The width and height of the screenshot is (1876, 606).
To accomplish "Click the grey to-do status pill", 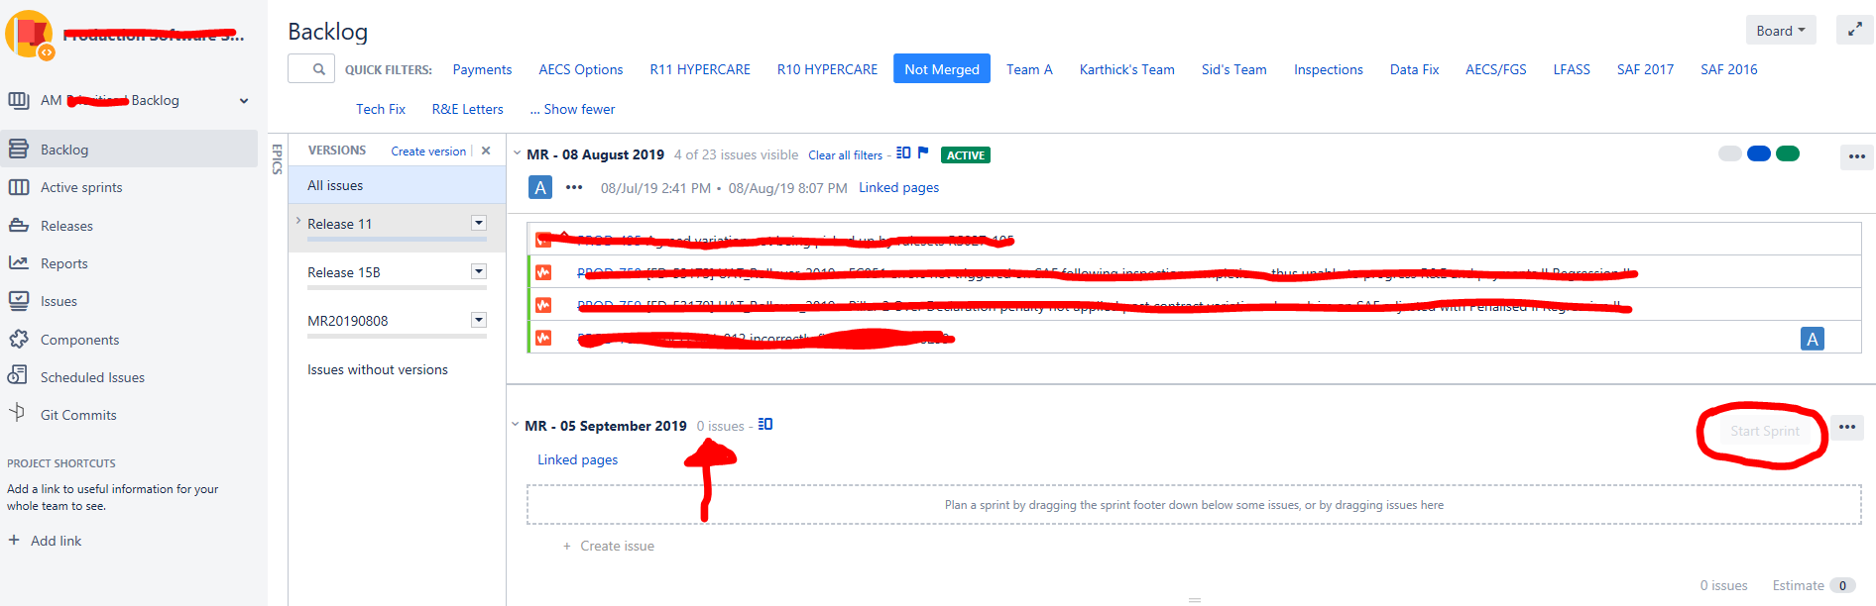I will click(x=1730, y=153).
